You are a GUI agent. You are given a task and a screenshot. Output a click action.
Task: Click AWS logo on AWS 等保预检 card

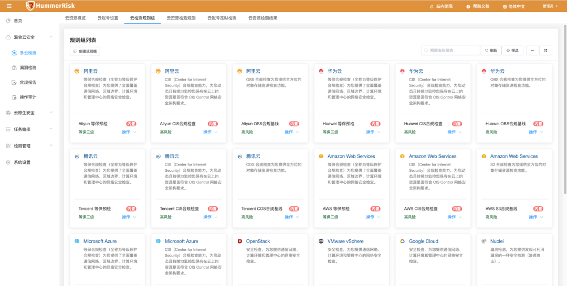(321, 156)
